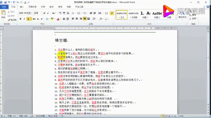Switch to the Mailings ribbon tab
Screen dimensions: 211x118
(x=51, y=7)
